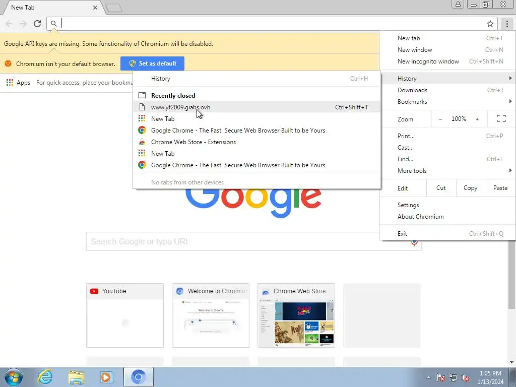This screenshot has height=387, width=516.
Task: Close the New Tab tab
Action: 95,7
